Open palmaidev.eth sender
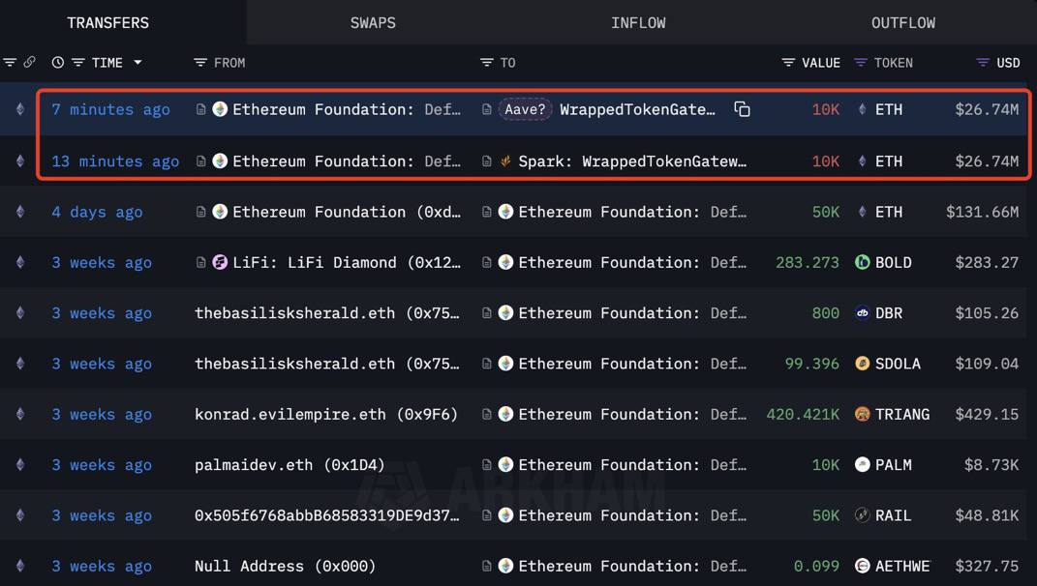 coord(290,465)
